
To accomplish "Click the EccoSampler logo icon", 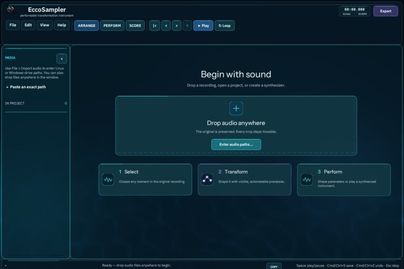I will pyautogui.click(x=11, y=10).
